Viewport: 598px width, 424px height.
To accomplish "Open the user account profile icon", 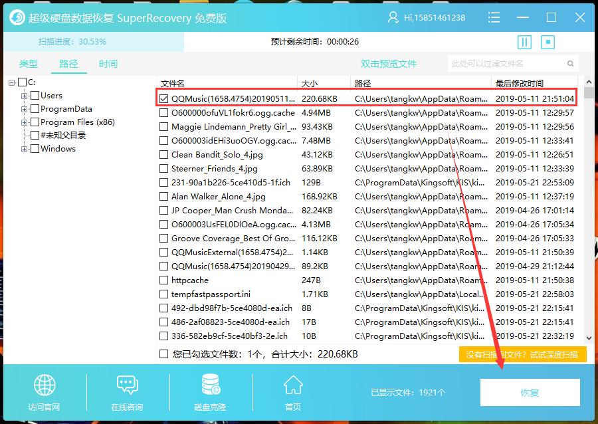I will click(393, 17).
